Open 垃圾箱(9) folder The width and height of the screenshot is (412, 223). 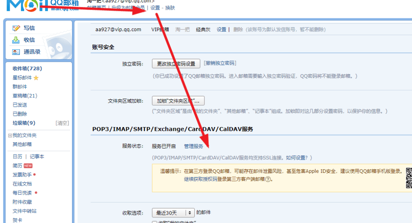[24, 123]
